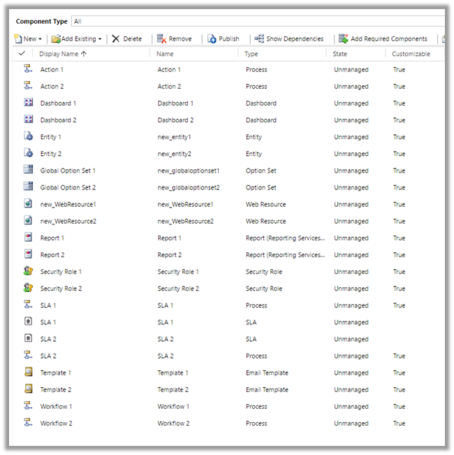
Task: Toggle the select-all checkmark in header
Action: pyautogui.click(x=22, y=54)
